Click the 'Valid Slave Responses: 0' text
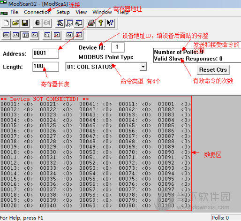The image size is (241, 221). [x=188, y=59]
